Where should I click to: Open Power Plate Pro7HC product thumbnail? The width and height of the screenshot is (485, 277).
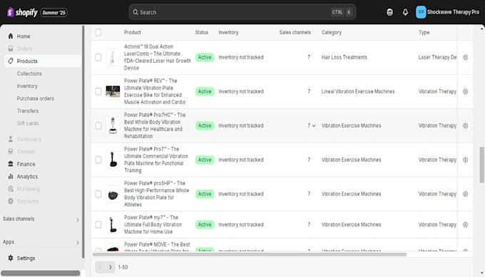tap(113, 126)
